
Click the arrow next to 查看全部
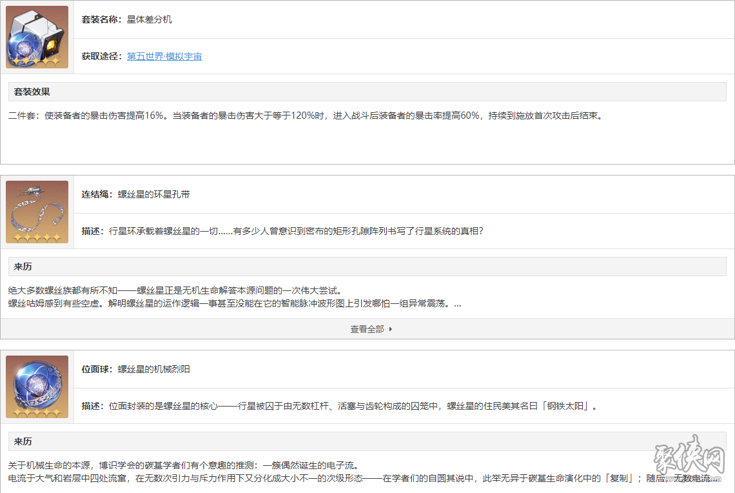pyautogui.click(x=391, y=329)
